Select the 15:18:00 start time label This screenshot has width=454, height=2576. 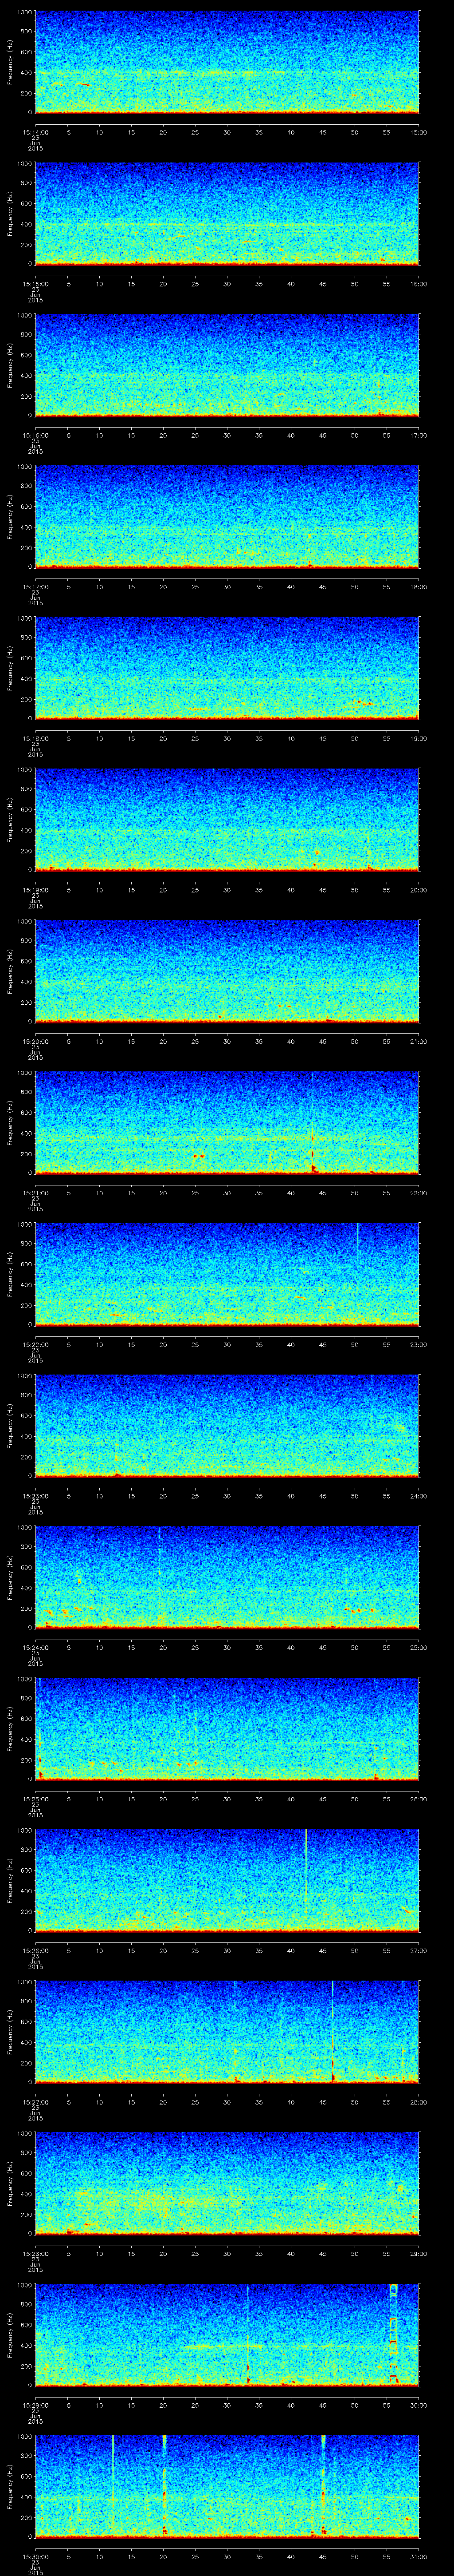(35, 738)
